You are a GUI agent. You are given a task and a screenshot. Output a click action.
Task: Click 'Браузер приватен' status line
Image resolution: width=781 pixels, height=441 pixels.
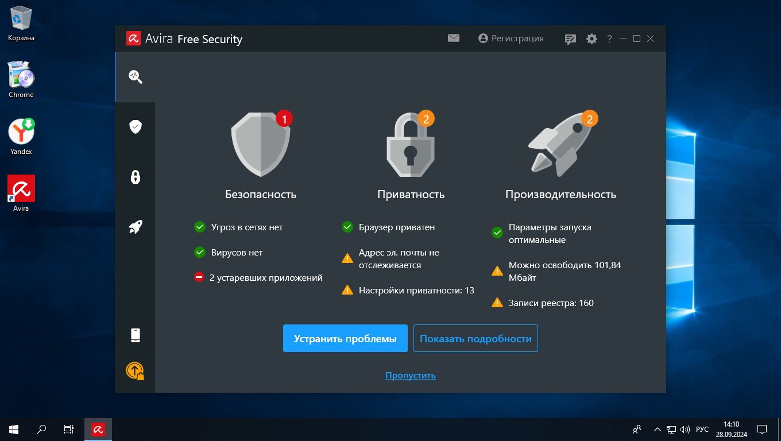[397, 227]
